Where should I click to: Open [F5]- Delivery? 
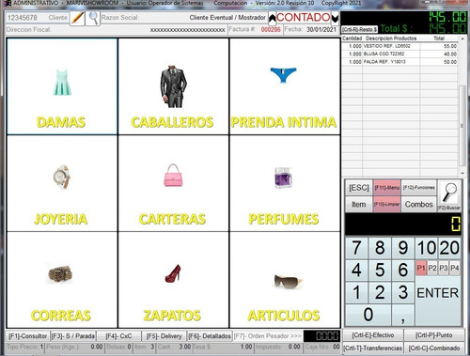164,336
